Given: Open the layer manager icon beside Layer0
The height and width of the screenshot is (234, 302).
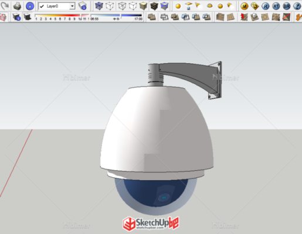Looking at the screenshot, I should 82,6.
